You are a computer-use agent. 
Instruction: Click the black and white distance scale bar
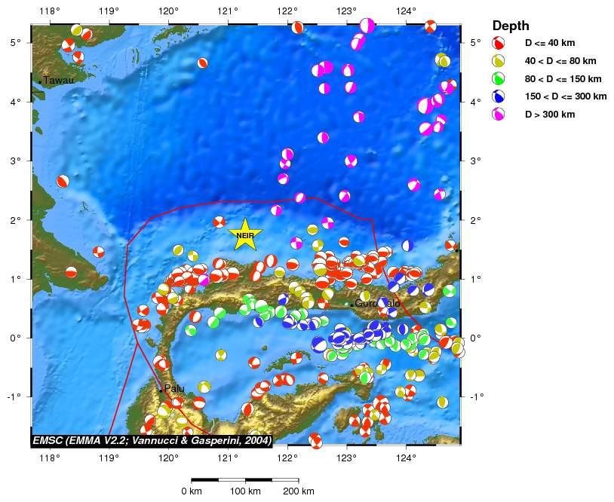[246, 479]
